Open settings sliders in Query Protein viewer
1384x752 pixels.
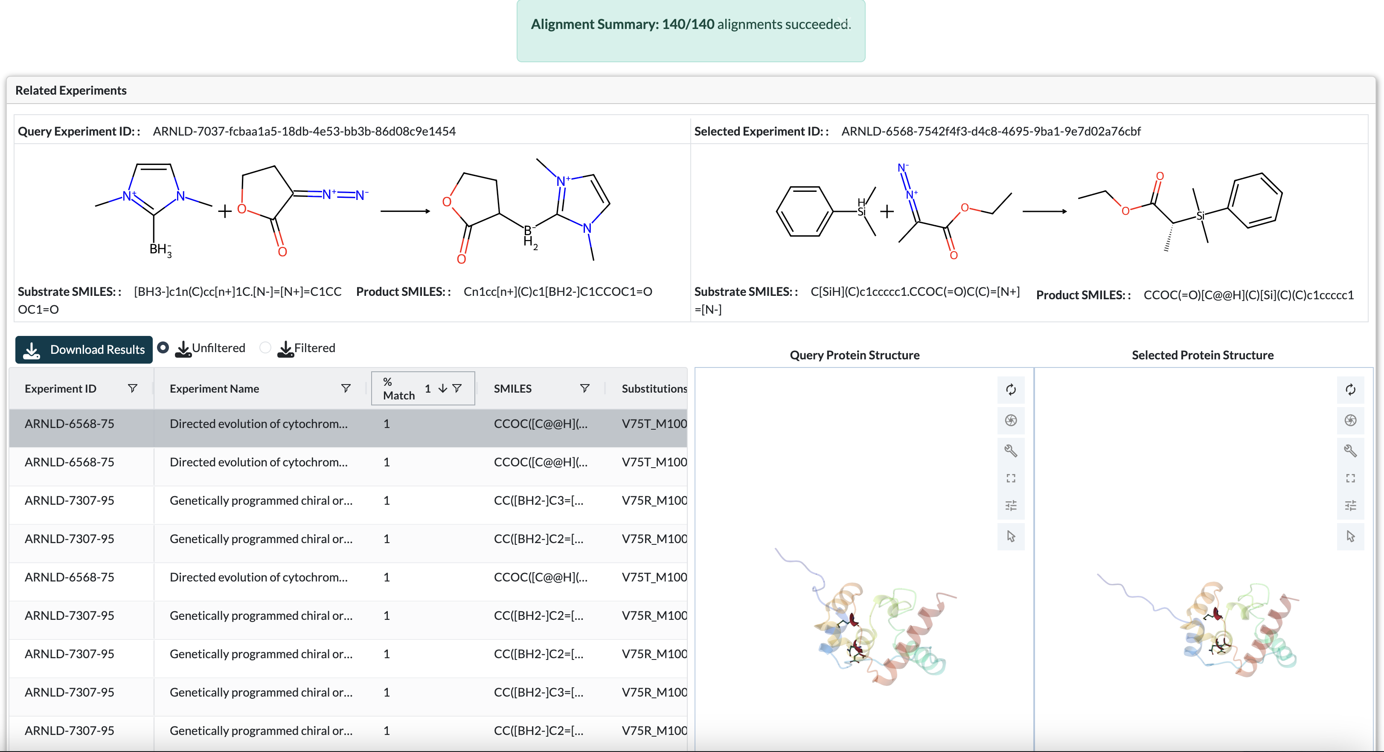(x=1011, y=506)
